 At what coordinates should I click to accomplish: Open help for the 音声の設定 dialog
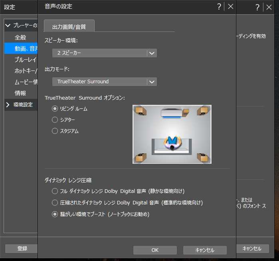tap(219, 7)
